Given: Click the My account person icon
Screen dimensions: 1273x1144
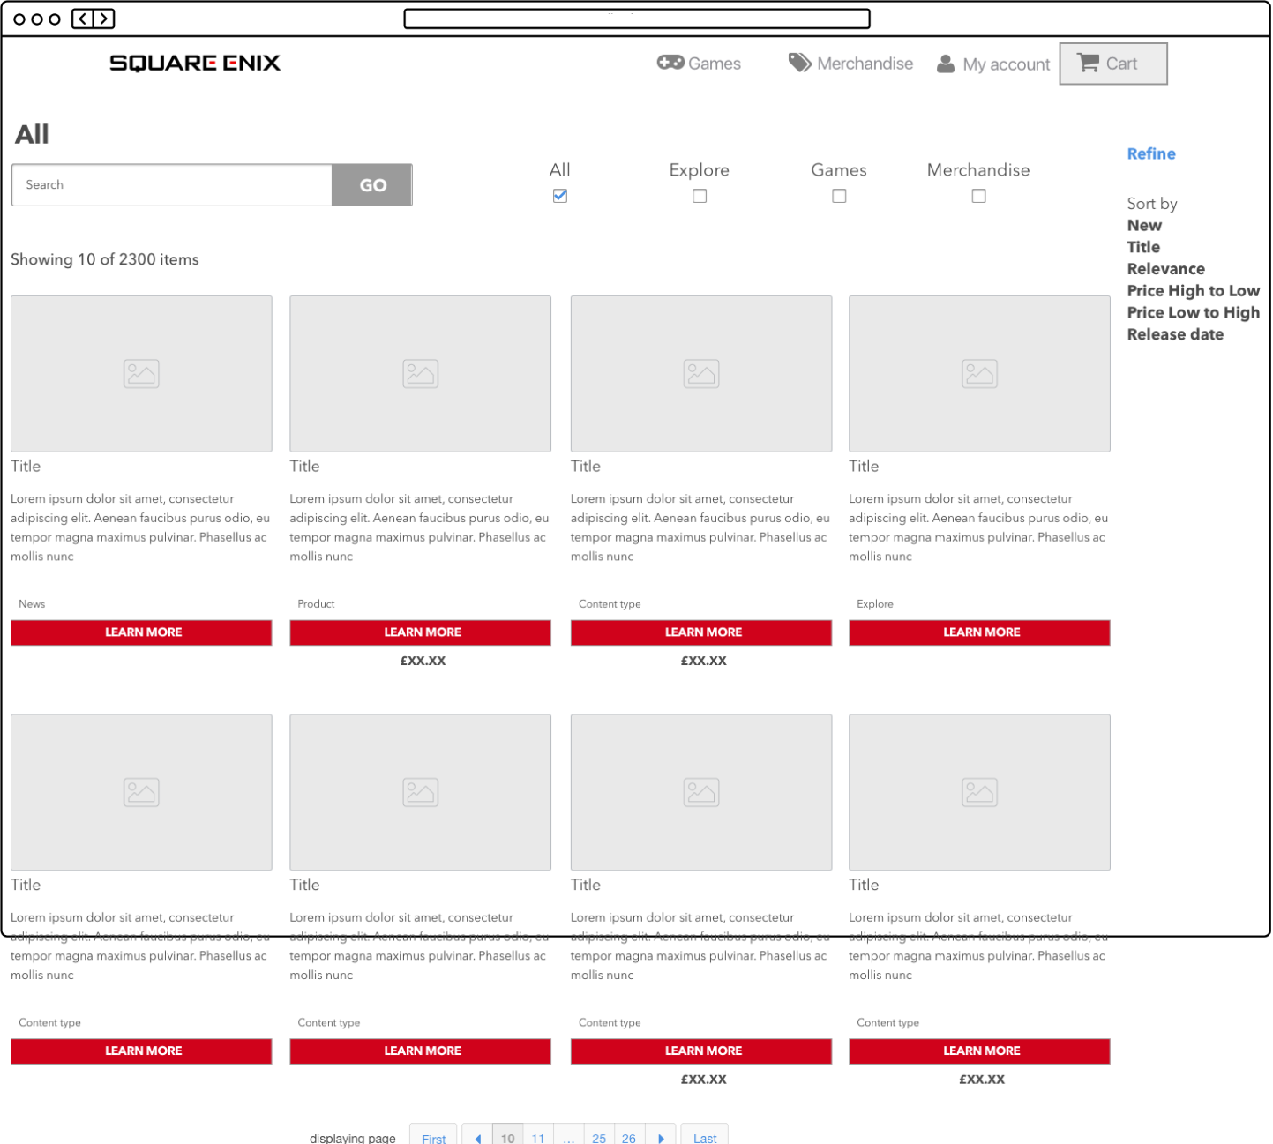Looking at the screenshot, I should pyautogui.click(x=946, y=64).
